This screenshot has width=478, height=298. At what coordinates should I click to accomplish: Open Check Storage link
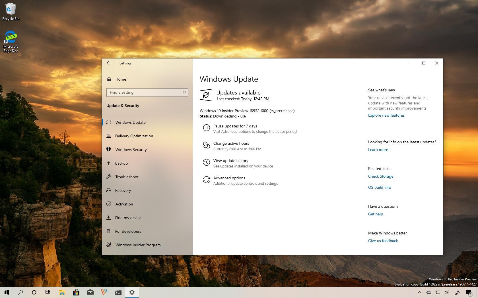click(x=380, y=176)
